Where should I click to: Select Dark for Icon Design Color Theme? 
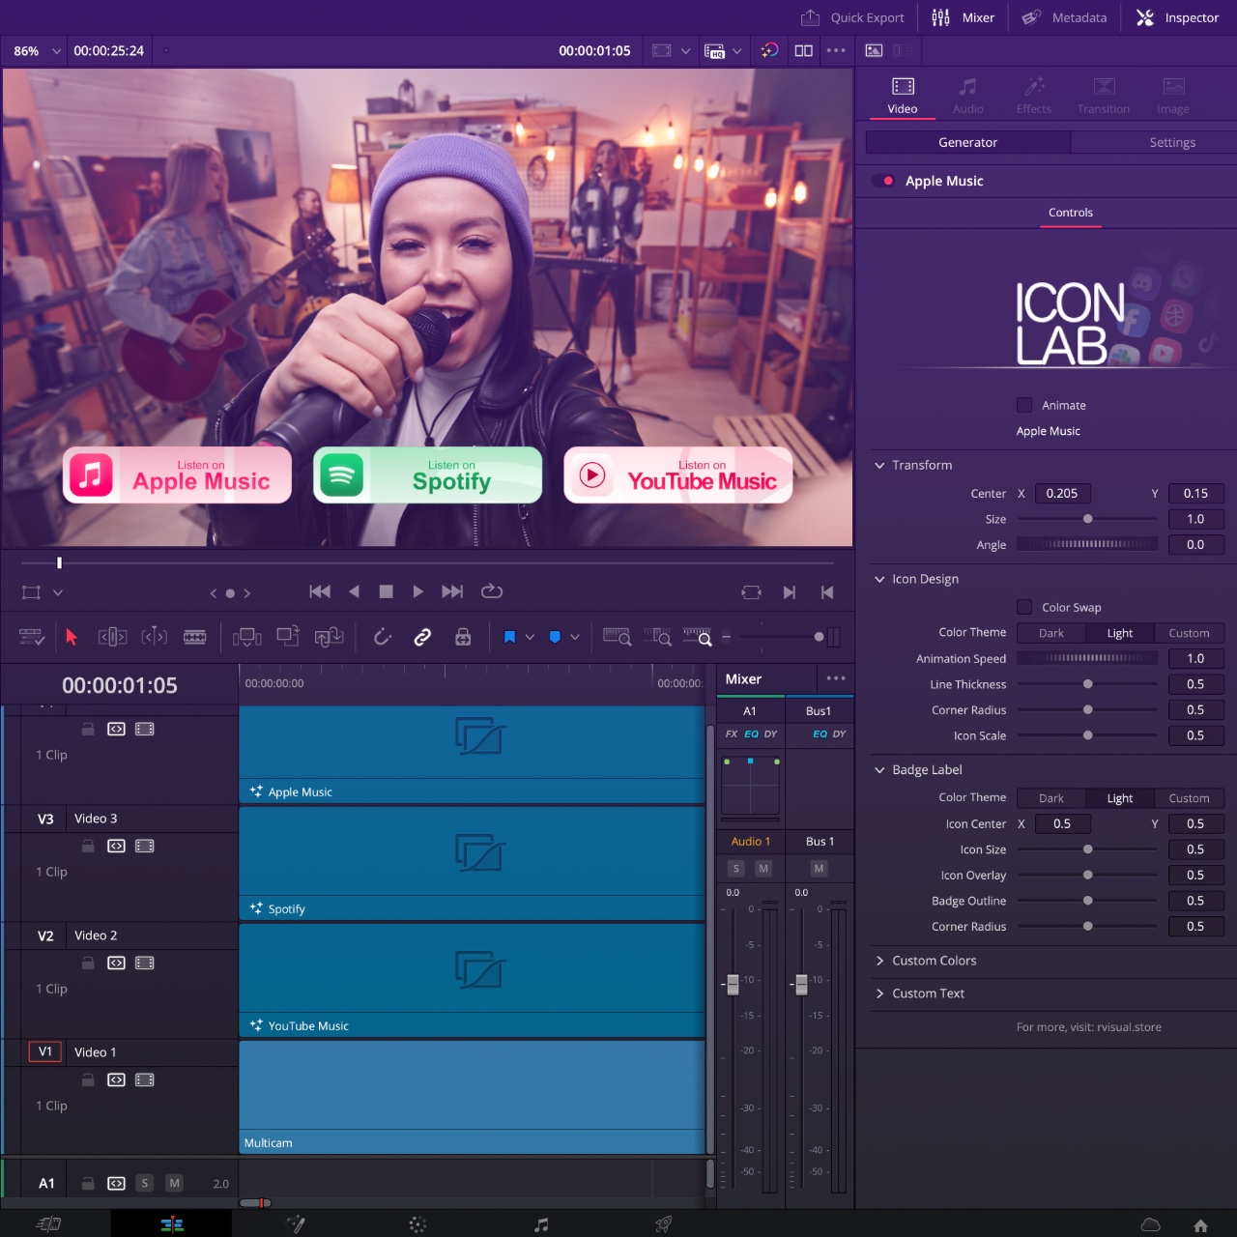[1050, 633]
